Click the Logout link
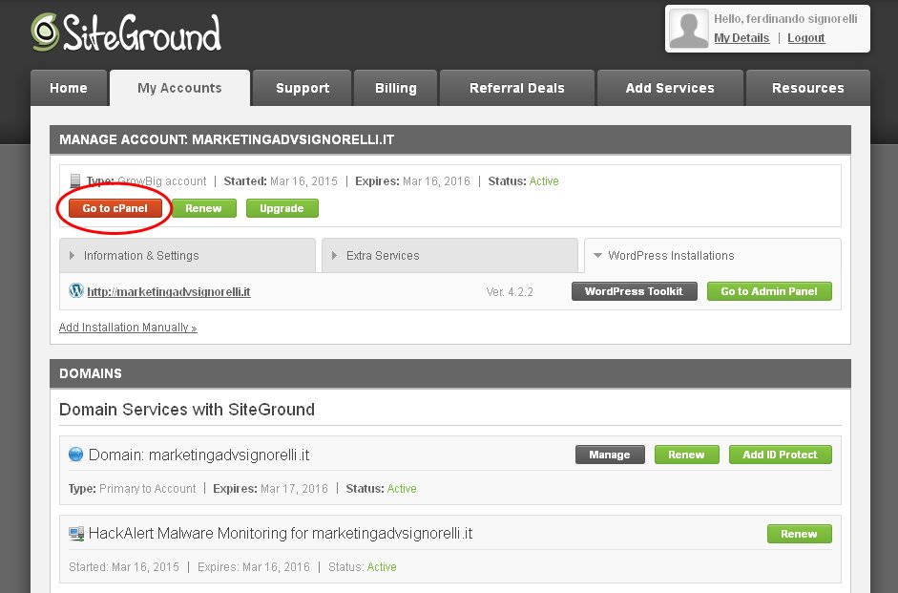 (x=805, y=38)
